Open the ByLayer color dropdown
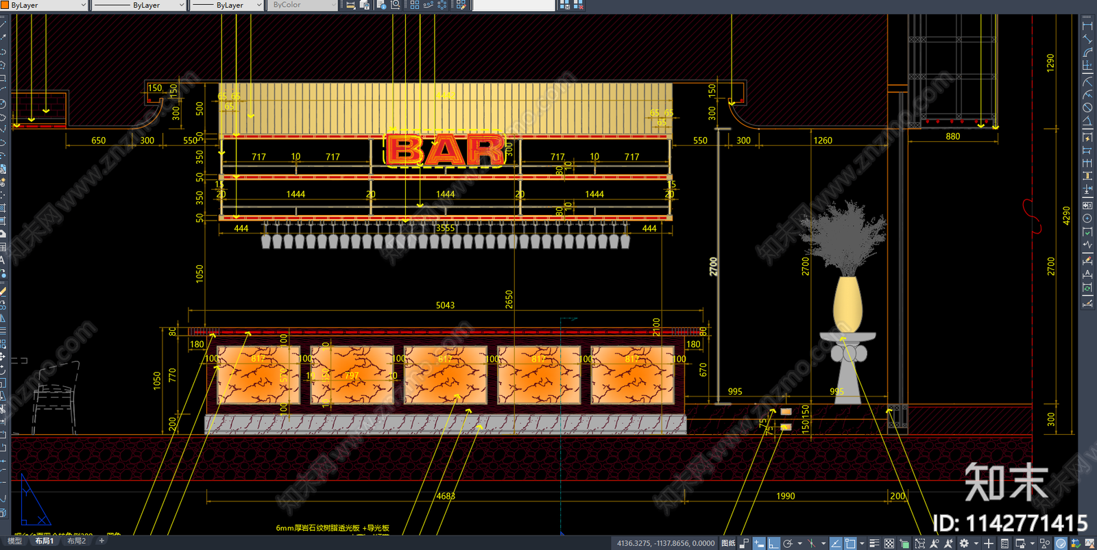 click(45, 5)
